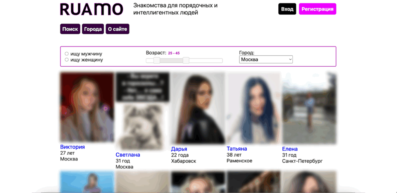Click Елена's outdoor profile photo
The image size is (397, 193).
pos(309,108)
